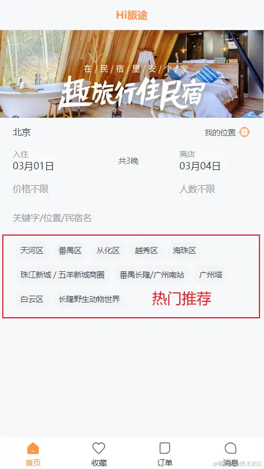Open the 消息 messages bubble icon
Viewport: 264px width, 469px height.
tap(231, 449)
